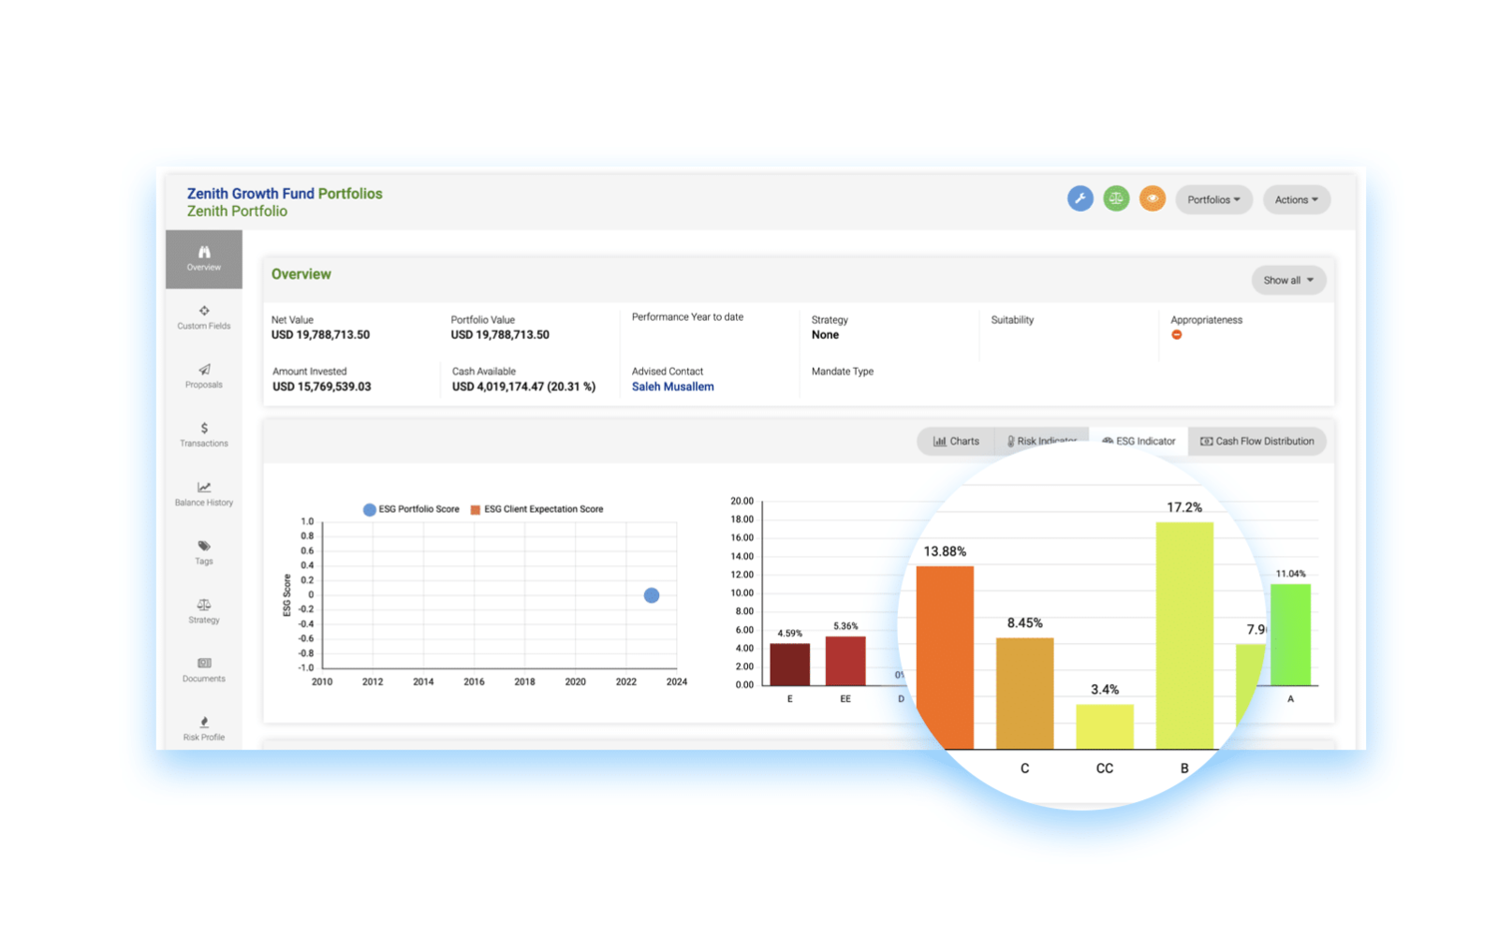Click the C bar 8.45%
The image size is (1498, 950).
(x=1024, y=694)
